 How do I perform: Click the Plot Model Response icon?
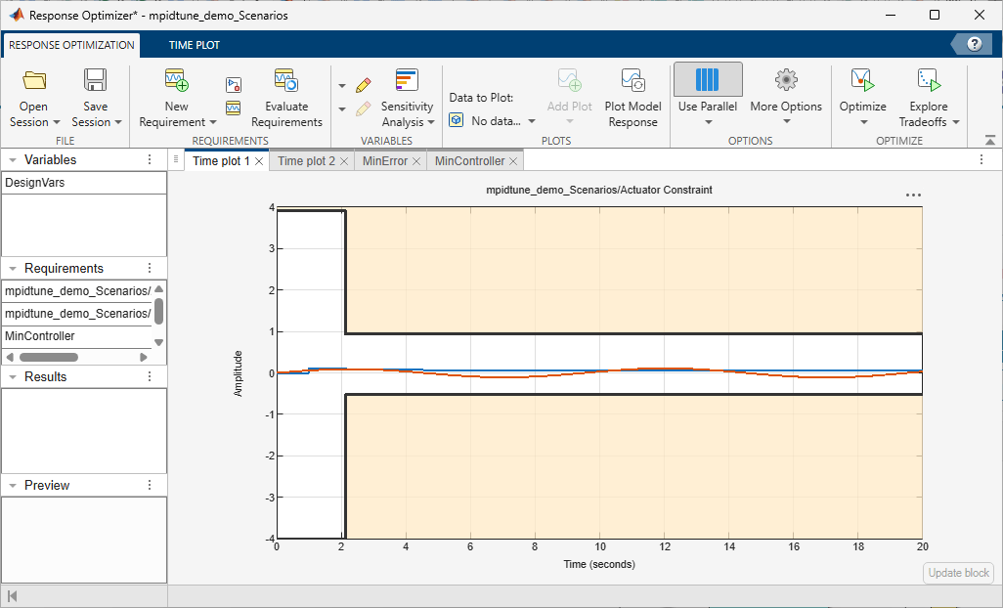click(632, 80)
